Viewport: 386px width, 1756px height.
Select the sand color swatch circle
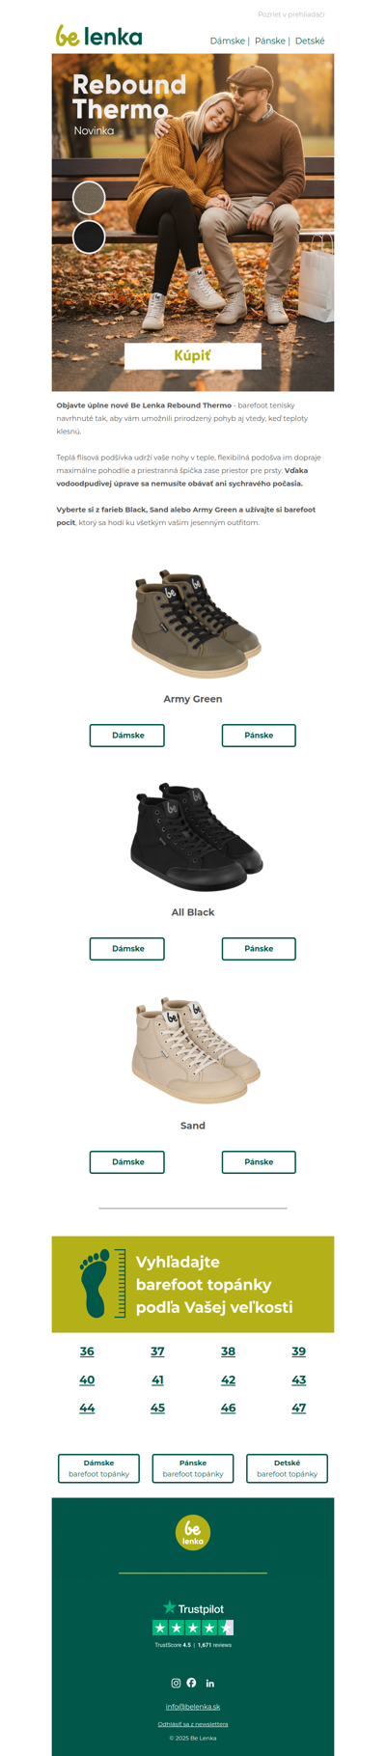coord(89,197)
